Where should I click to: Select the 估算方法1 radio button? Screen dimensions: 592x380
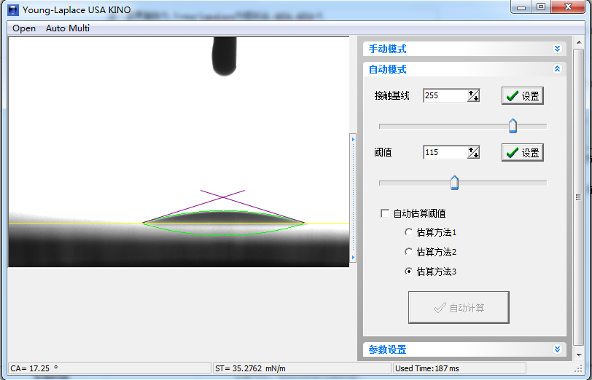pyautogui.click(x=408, y=232)
